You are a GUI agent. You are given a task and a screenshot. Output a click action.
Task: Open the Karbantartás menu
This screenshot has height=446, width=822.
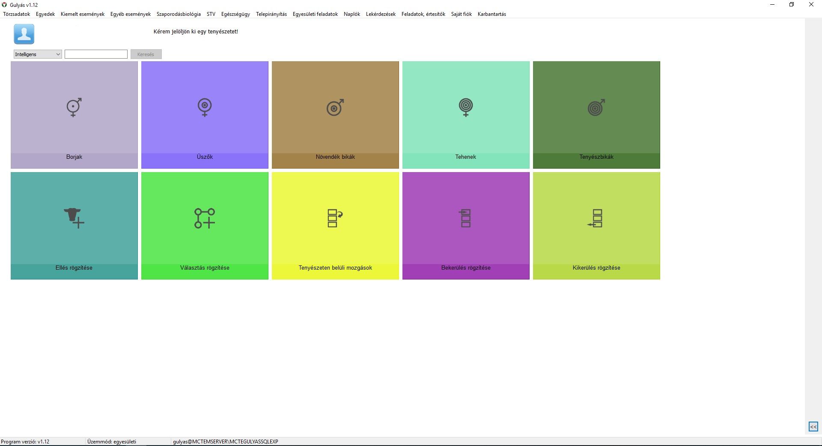click(491, 14)
